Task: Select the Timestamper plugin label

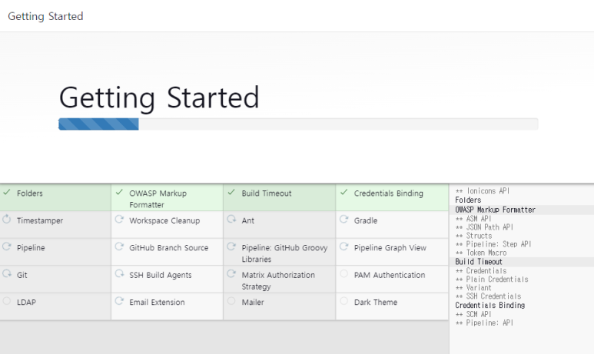Action: 40,220
